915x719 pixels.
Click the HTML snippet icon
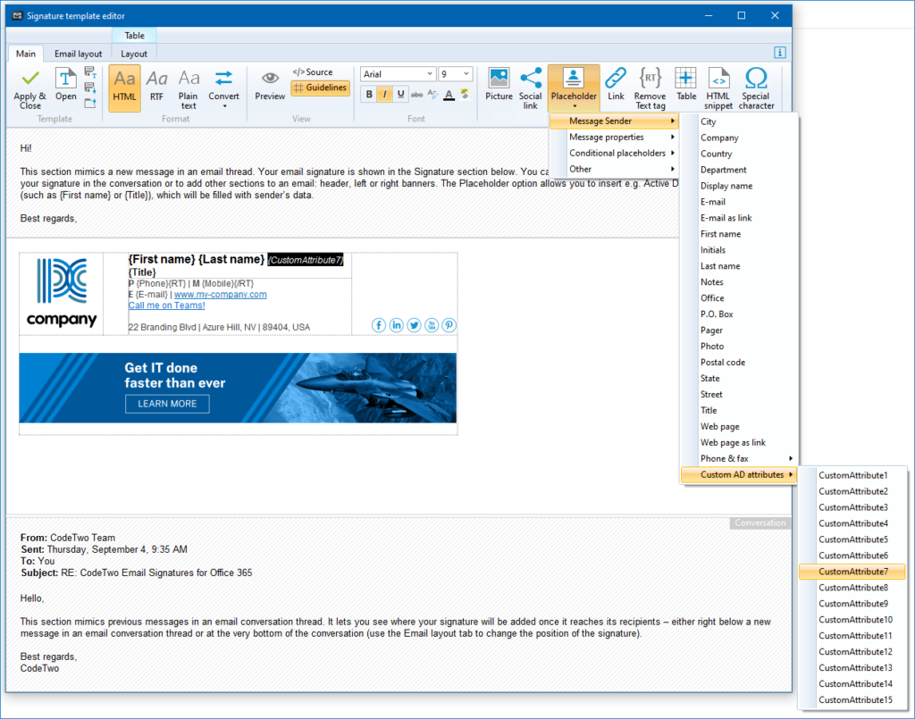click(718, 84)
